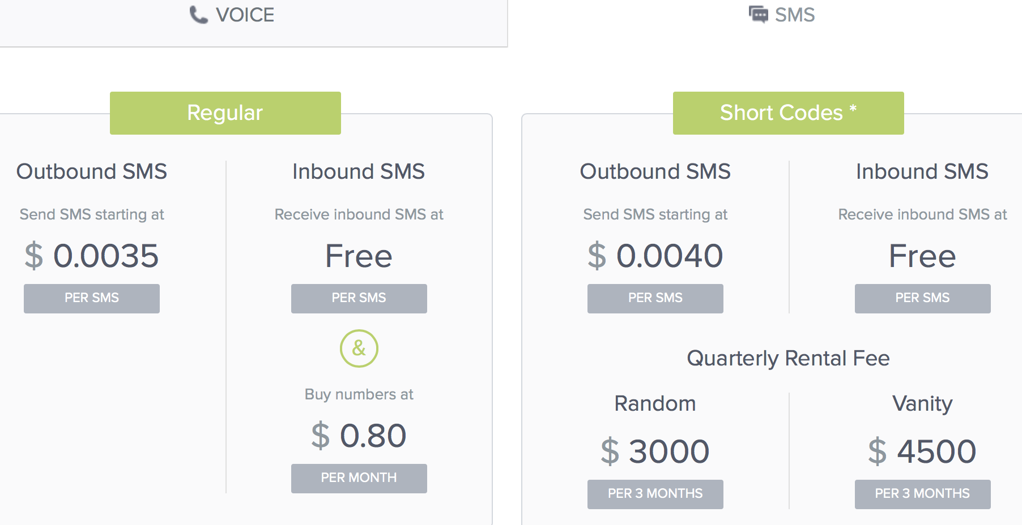The width and height of the screenshot is (1022, 525).
Task: Click the $4500 Vanity rental price
Action: 922,451
